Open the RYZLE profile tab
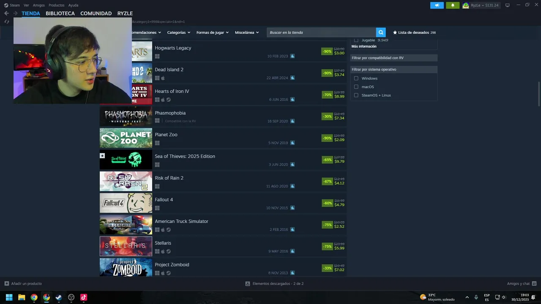 pos(125,14)
